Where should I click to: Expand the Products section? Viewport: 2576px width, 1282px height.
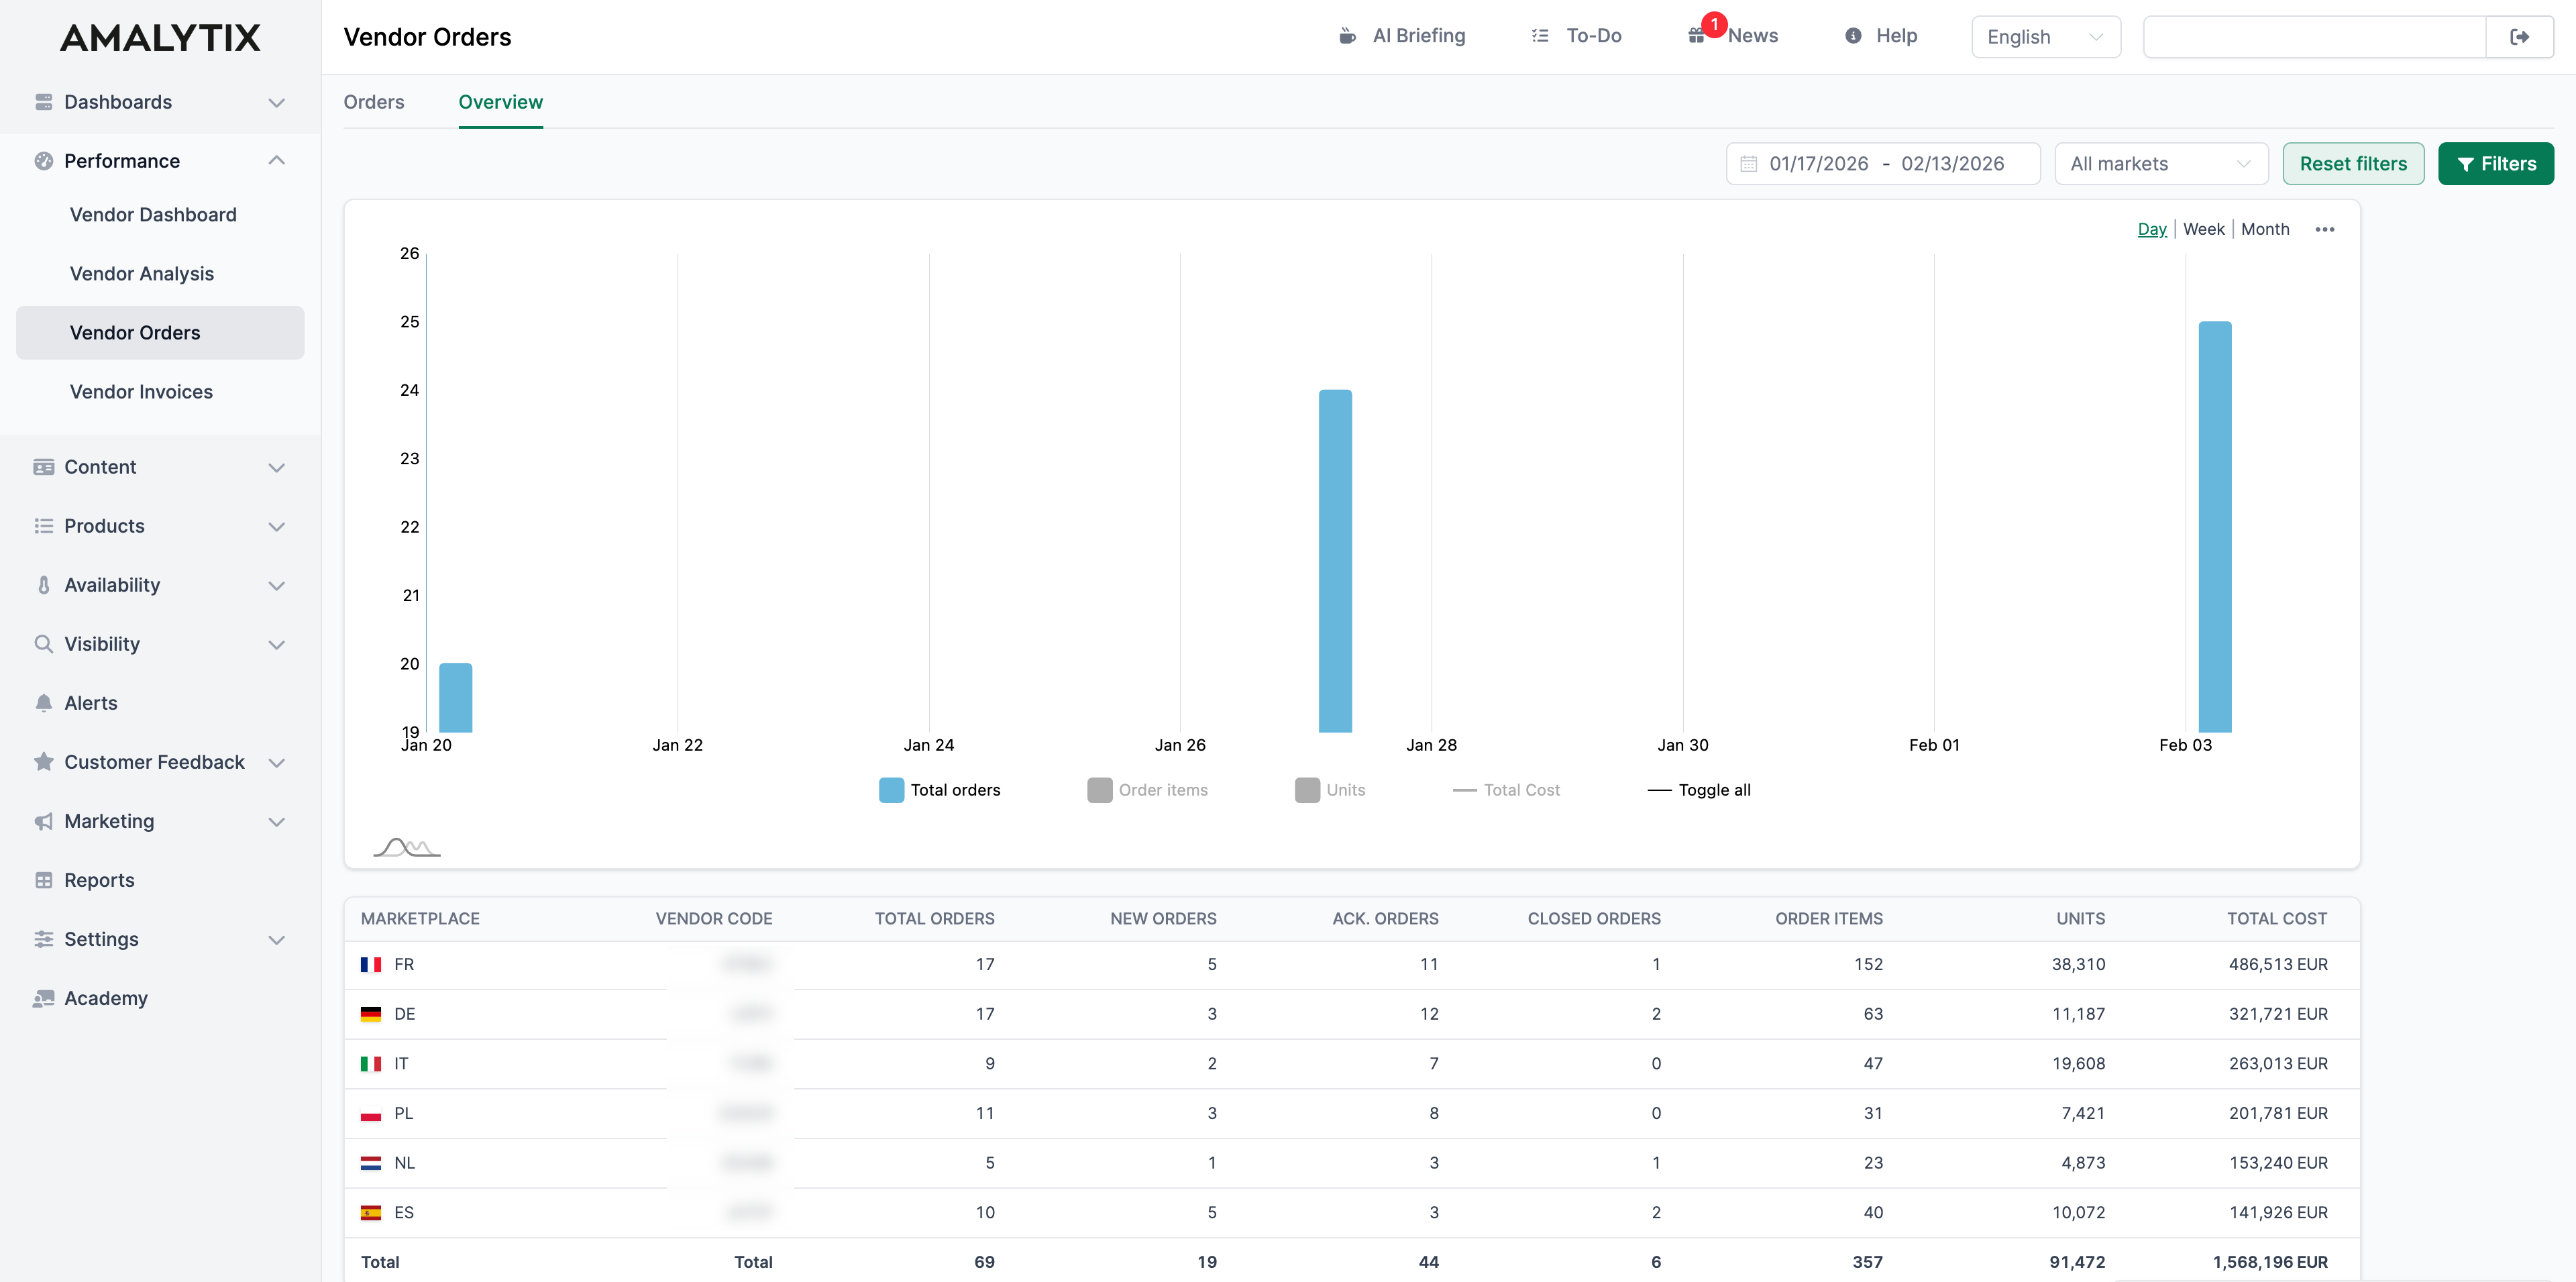[104, 526]
